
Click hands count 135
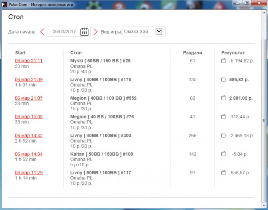click(x=193, y=80)
